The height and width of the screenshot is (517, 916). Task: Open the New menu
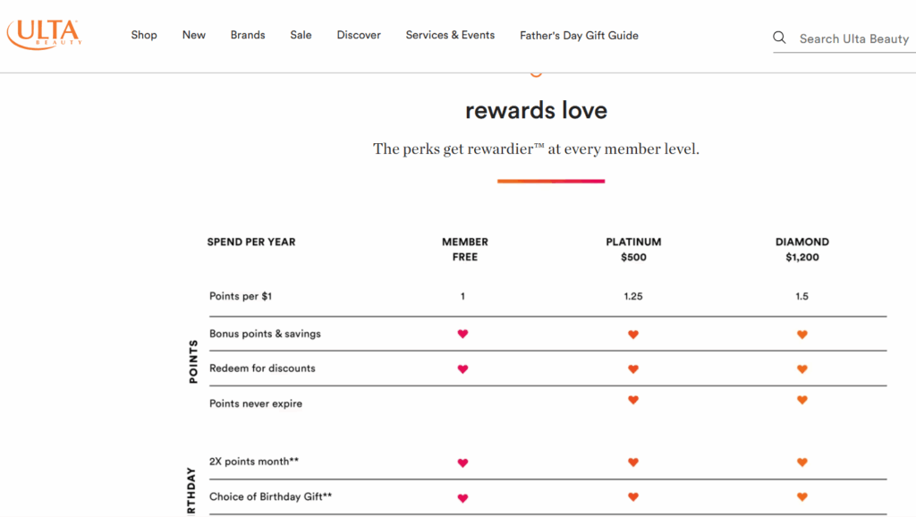pyautogui.click(x=193, y=35)
